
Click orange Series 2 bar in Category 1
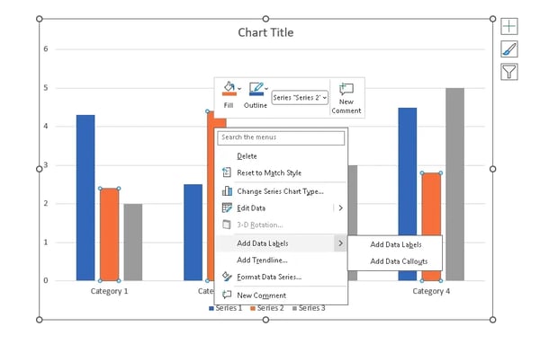point(109,234)
